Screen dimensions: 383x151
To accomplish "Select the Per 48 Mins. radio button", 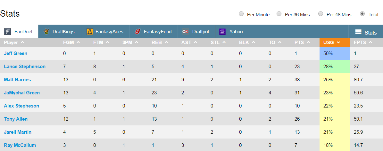I will pos(321,14).
